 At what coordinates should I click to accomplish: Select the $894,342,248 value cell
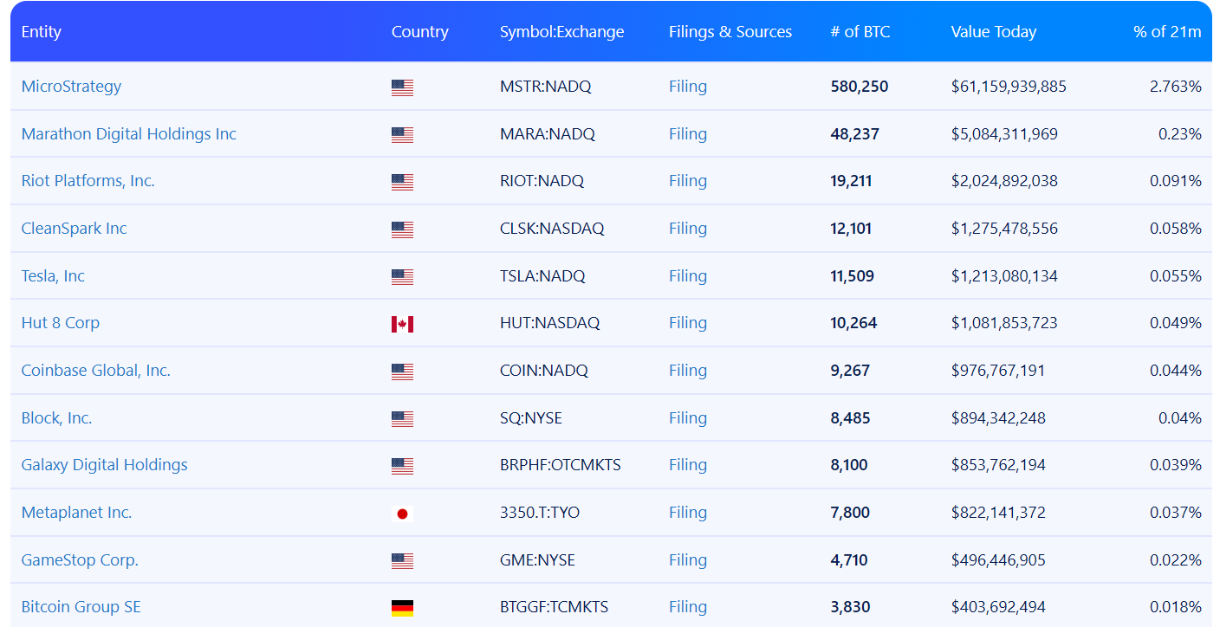tap(998, 418)
